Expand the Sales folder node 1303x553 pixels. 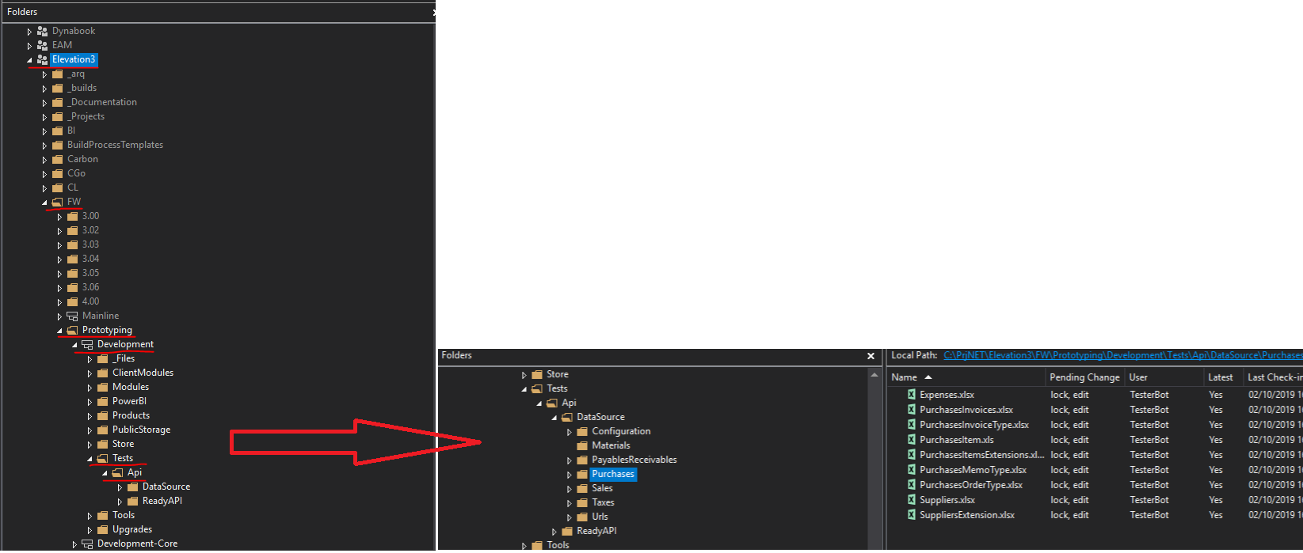[569, 489]
